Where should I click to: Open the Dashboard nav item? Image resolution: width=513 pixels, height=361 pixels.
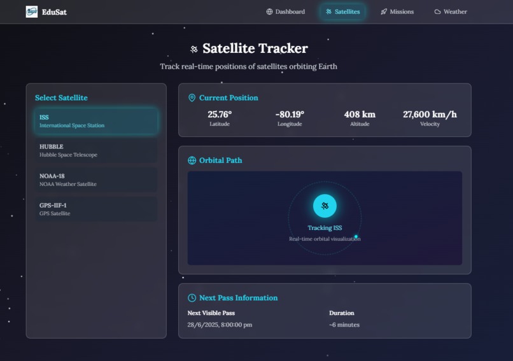(285, 12)
